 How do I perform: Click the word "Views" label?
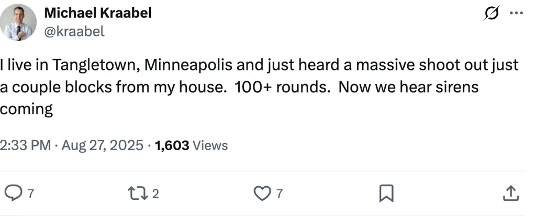pyautogui.click(x=210, y=145)
